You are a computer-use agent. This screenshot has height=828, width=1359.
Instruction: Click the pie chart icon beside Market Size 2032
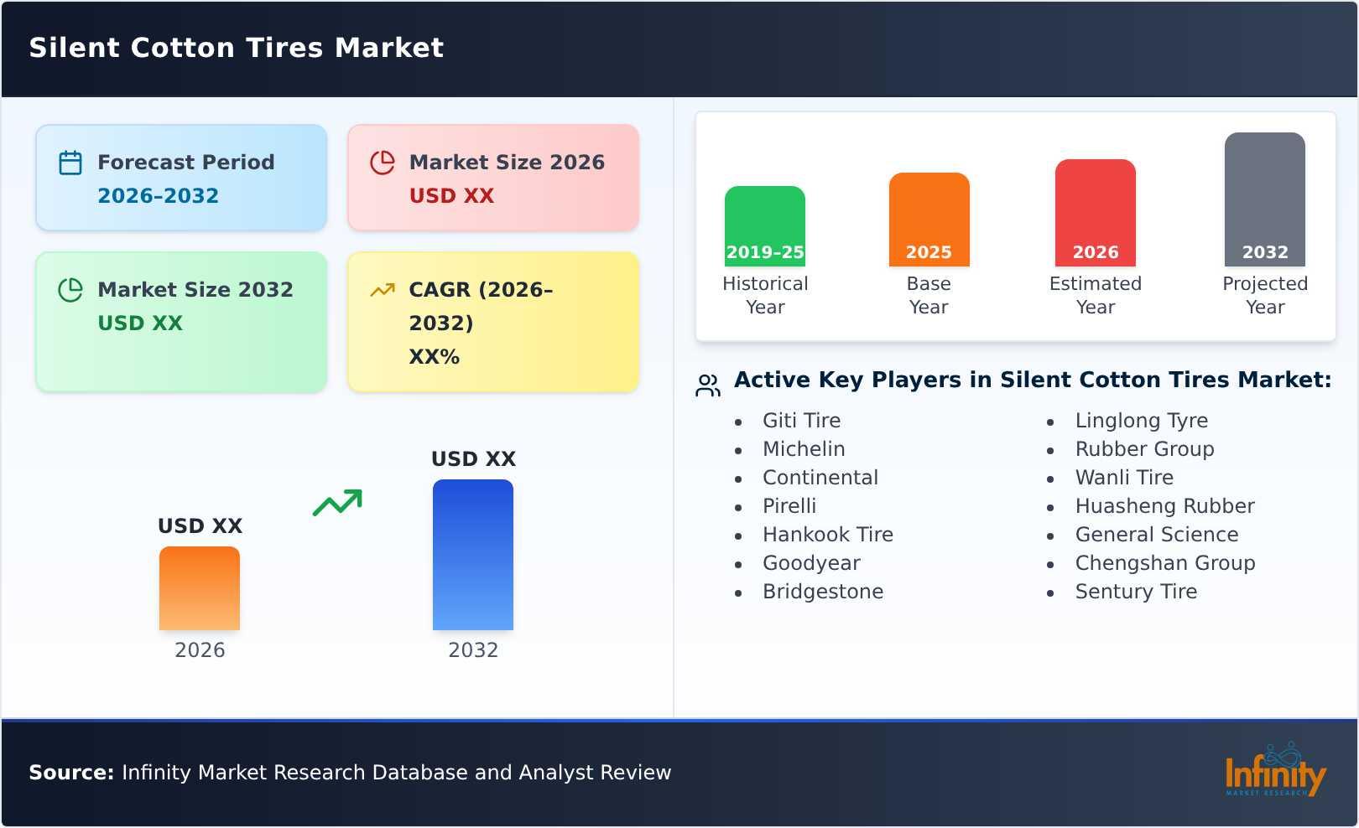[70, 290]
